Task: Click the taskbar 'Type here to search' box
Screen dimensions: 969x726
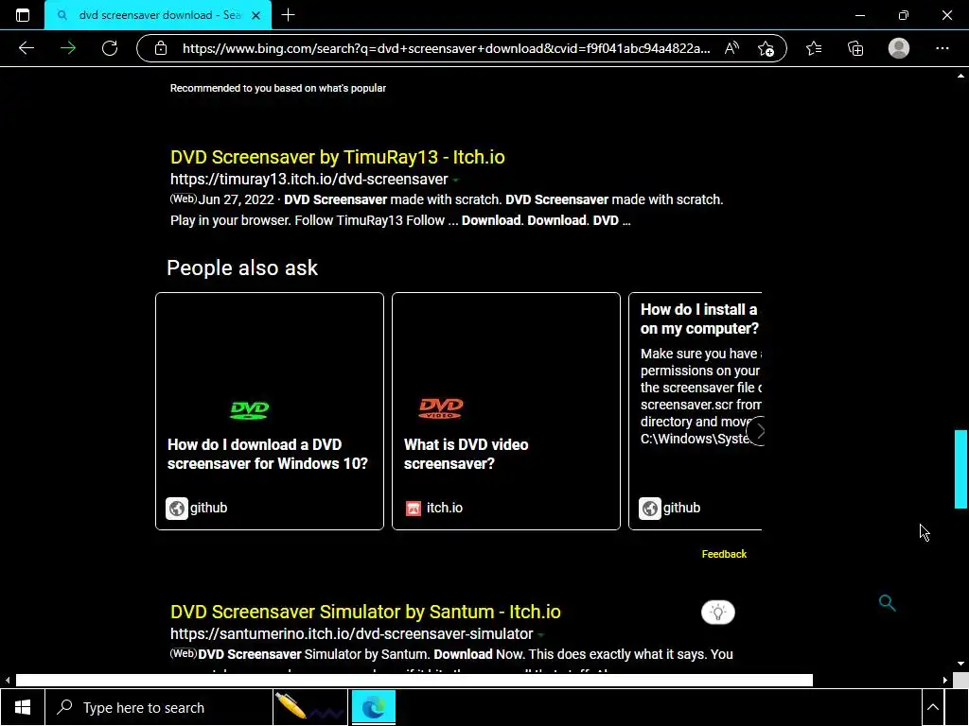Action: pos(158,707)
